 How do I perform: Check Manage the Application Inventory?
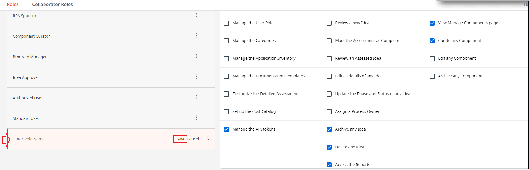226,59
